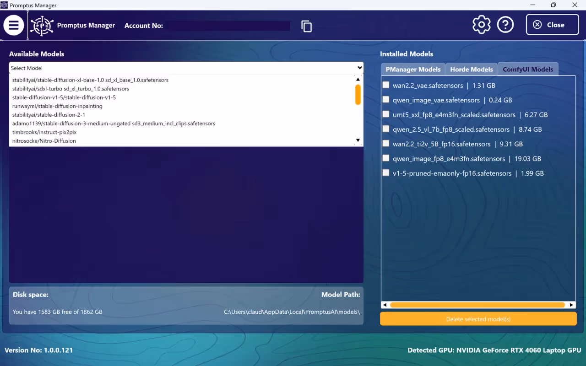Click Version No: 1.0.0.121 text

(38, 350)
